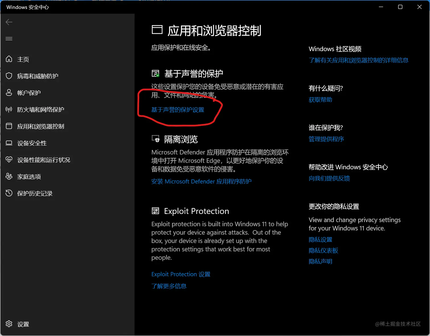Open 主页 in the sidebar
This screenshot has height=336, width=430.
click(x=23, y=59)
